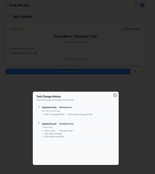155x174 pixels.
Task: Click View change history (2) link
Action: (x=75, y=59)
